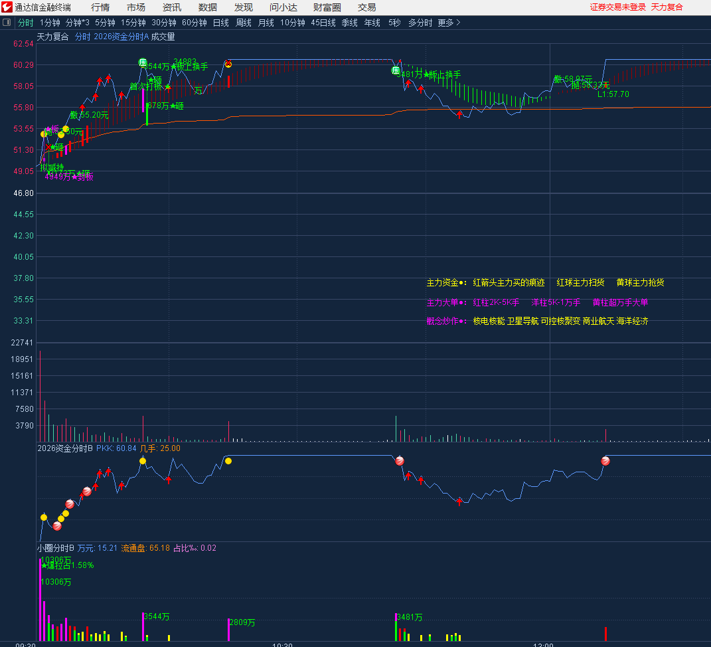The height and width of the screenshot is (647, 711).
Task: Click the tallest opening bar in the volume panel
Action: [40, 396]
